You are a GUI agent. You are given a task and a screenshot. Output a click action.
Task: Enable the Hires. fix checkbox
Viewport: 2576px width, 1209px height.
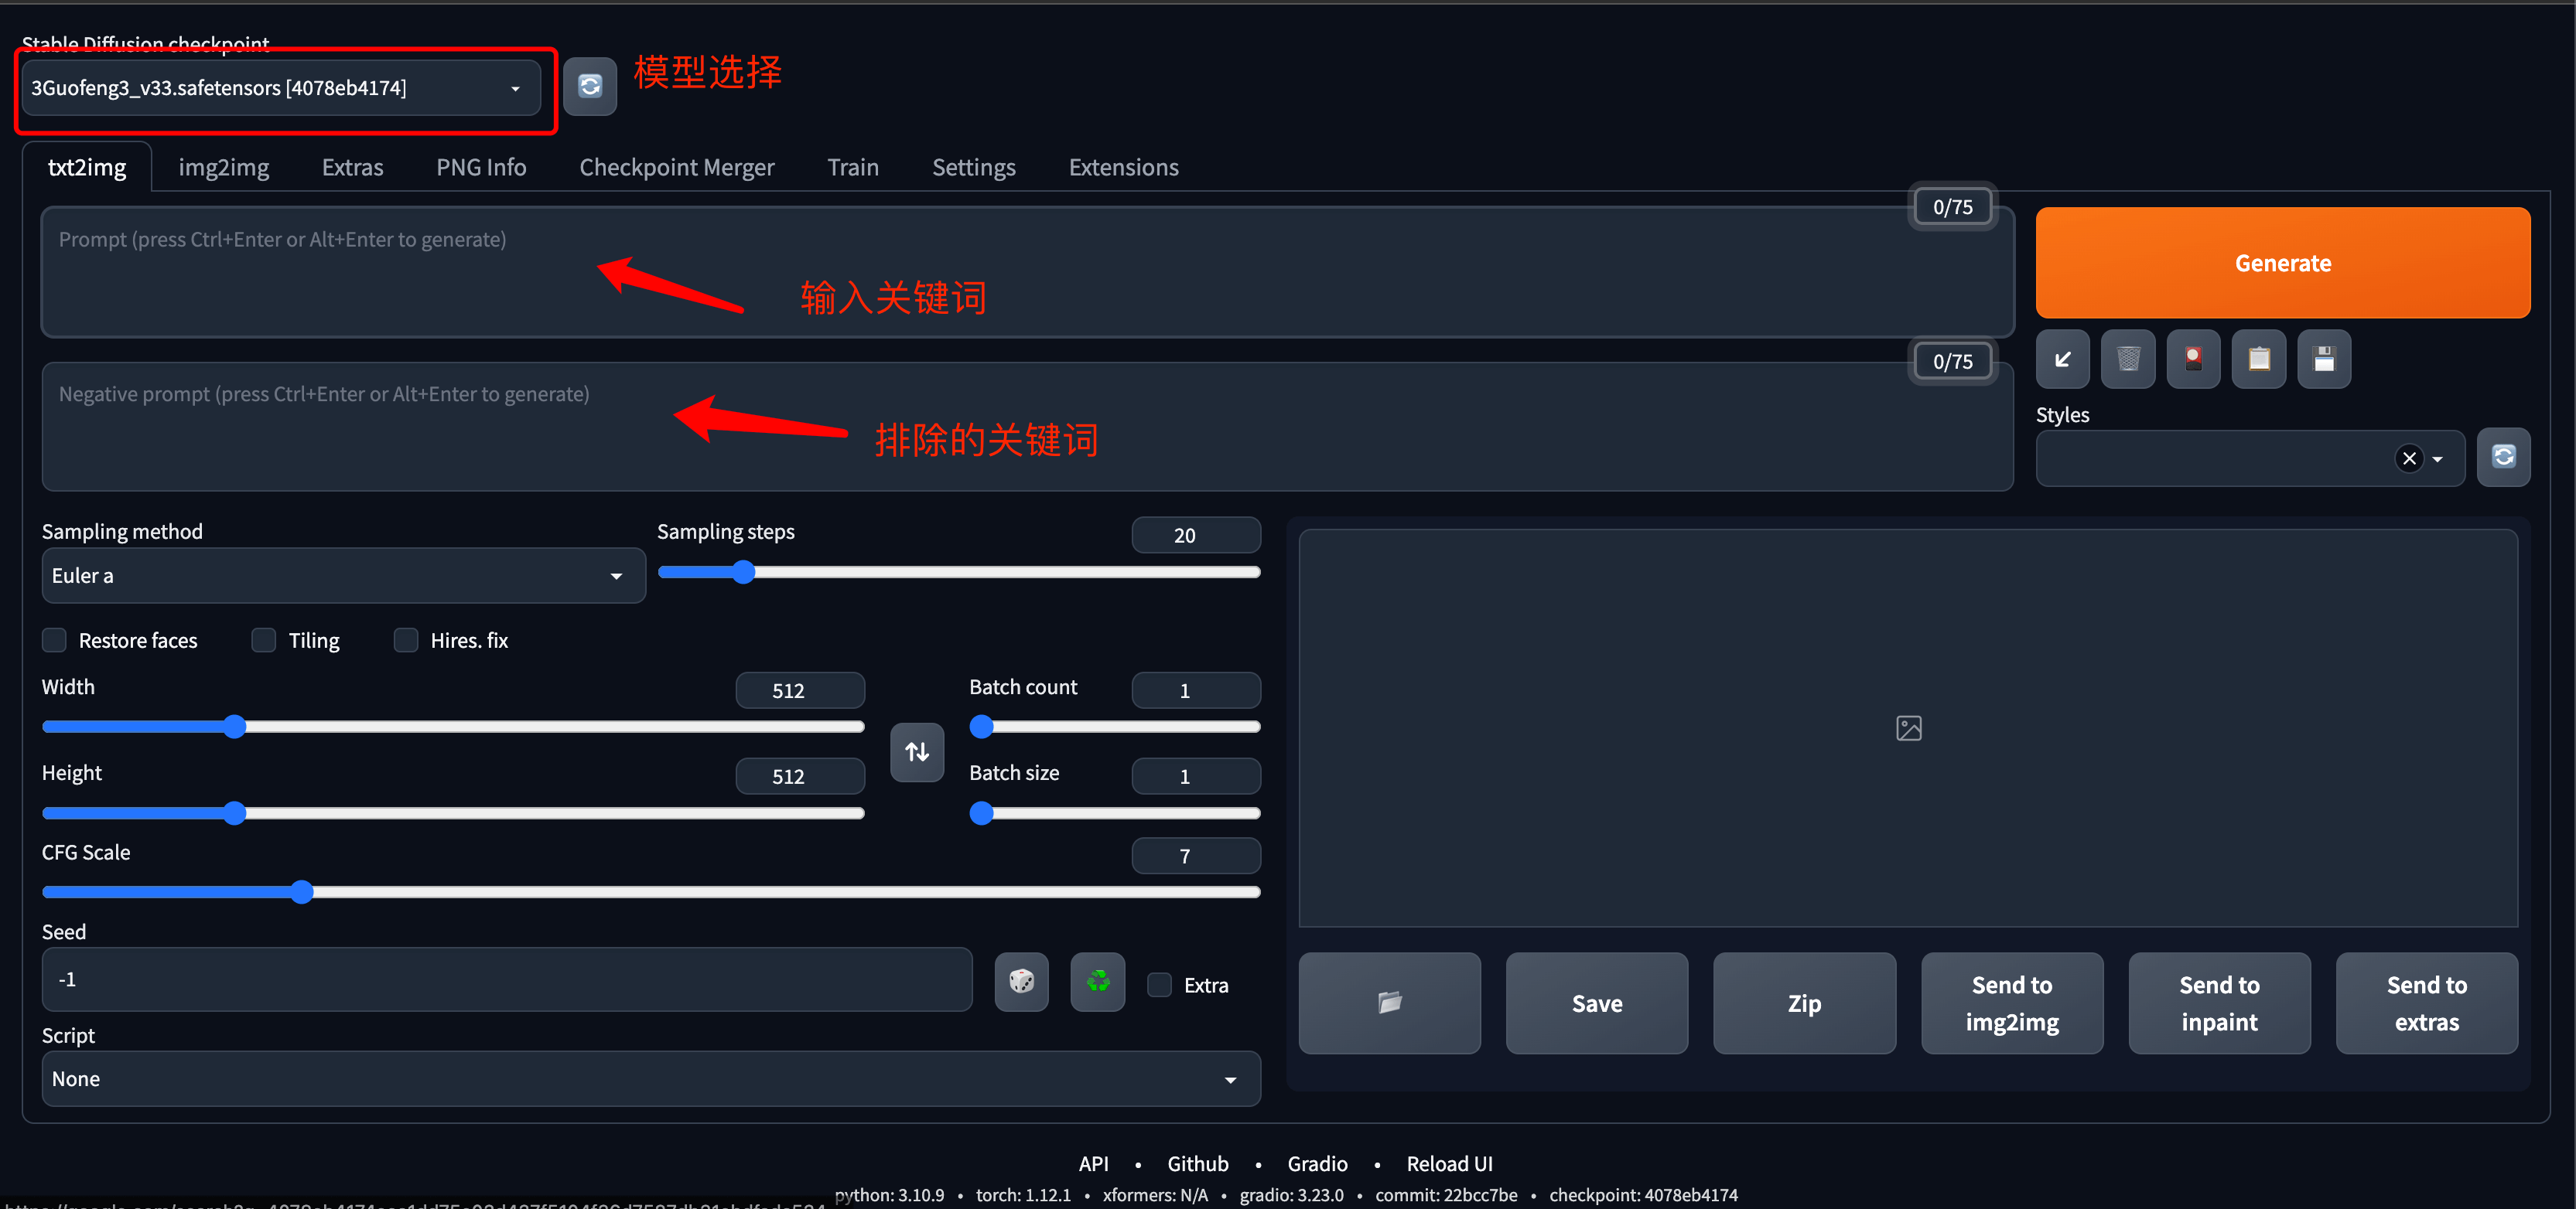pyautogui.click(x=408, y=641)
